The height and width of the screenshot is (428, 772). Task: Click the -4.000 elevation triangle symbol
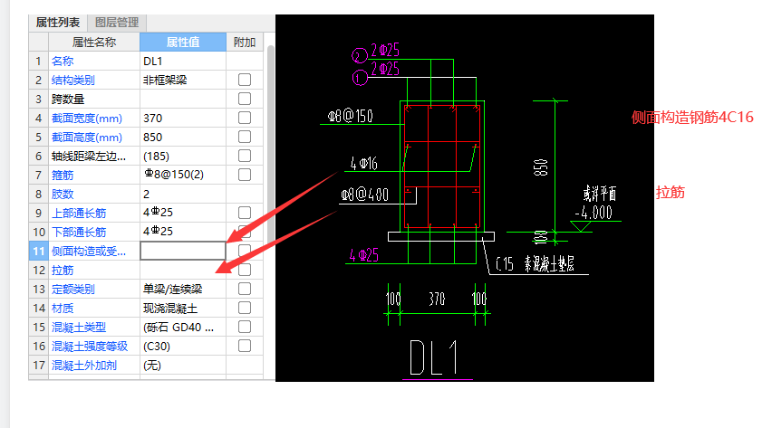tap(581, 226)
